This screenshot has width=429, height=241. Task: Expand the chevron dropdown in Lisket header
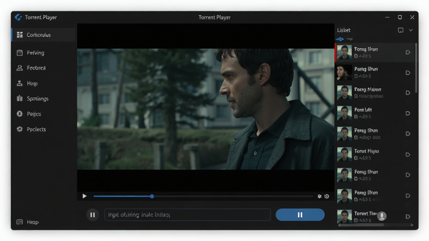(x=411, y=30)
